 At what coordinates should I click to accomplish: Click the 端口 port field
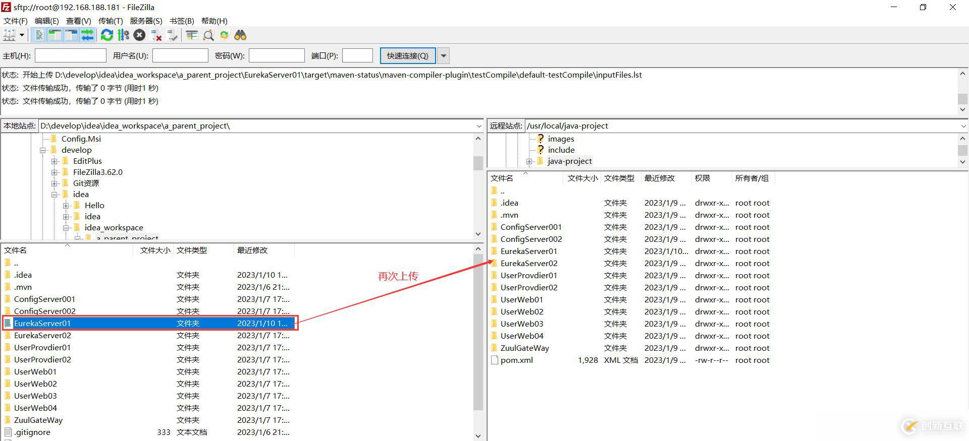(357, 55)
